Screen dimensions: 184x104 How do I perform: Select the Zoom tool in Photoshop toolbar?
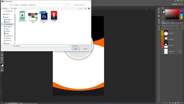(2, 60)
